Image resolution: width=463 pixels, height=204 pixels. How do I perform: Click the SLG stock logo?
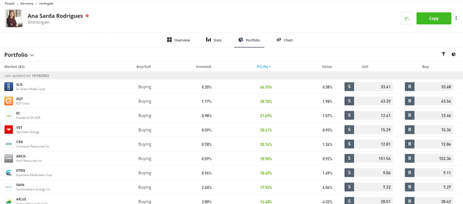pos(9,86)
